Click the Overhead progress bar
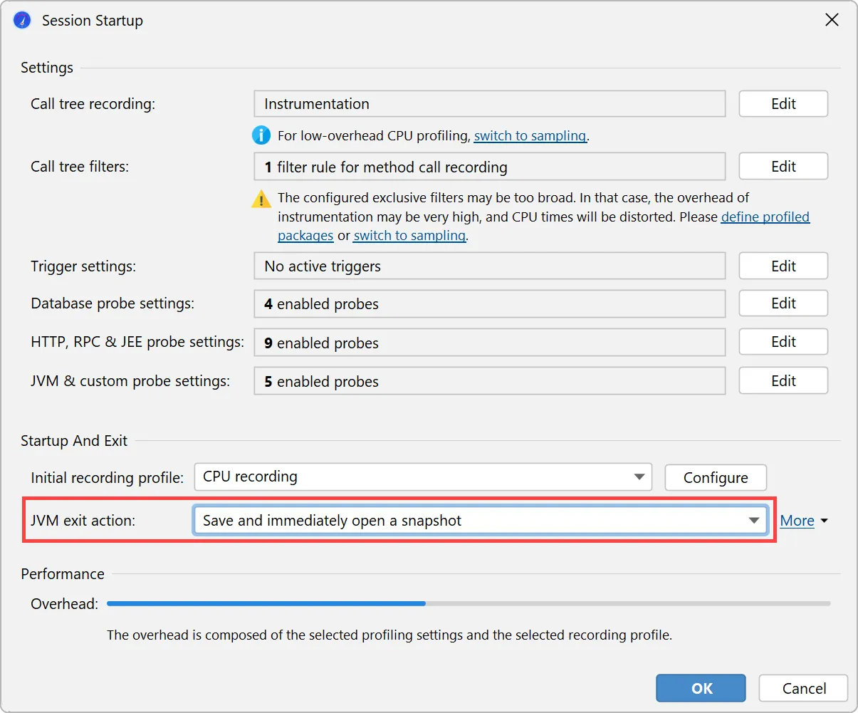 pyautogui.click(x=469, y=603)
